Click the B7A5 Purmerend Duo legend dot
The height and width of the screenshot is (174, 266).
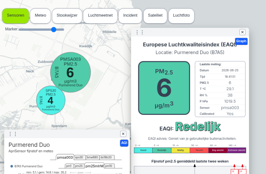tap(12, 166)
